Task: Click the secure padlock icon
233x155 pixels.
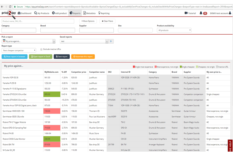Action: point(15,7)
